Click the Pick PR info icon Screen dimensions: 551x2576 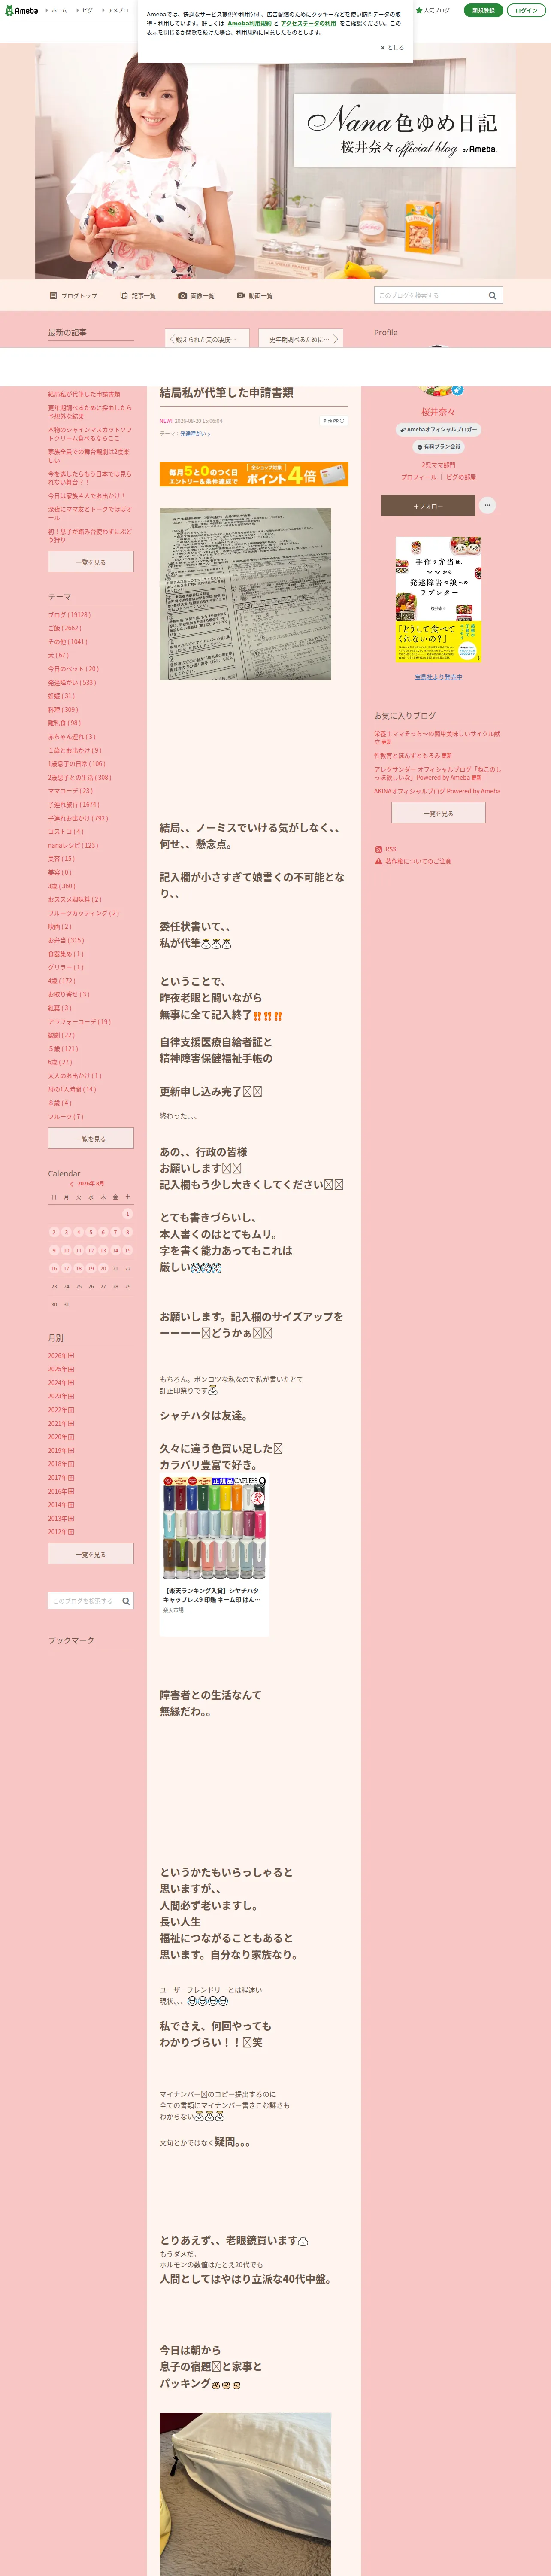(334, 421)
